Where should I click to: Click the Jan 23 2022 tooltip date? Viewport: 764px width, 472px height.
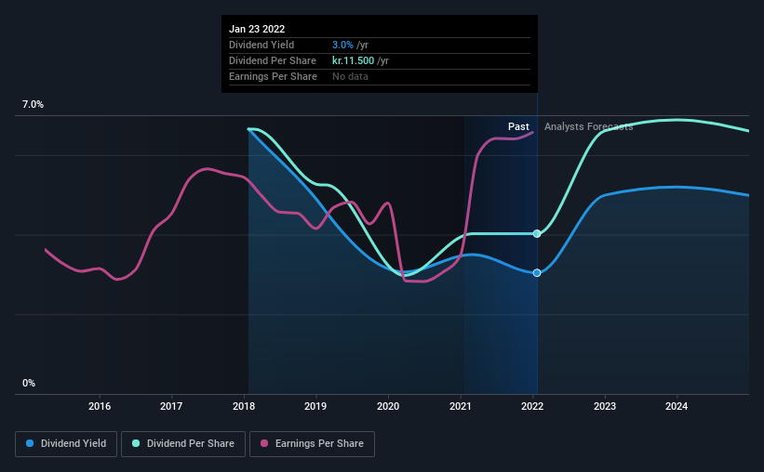coord(257,29)
